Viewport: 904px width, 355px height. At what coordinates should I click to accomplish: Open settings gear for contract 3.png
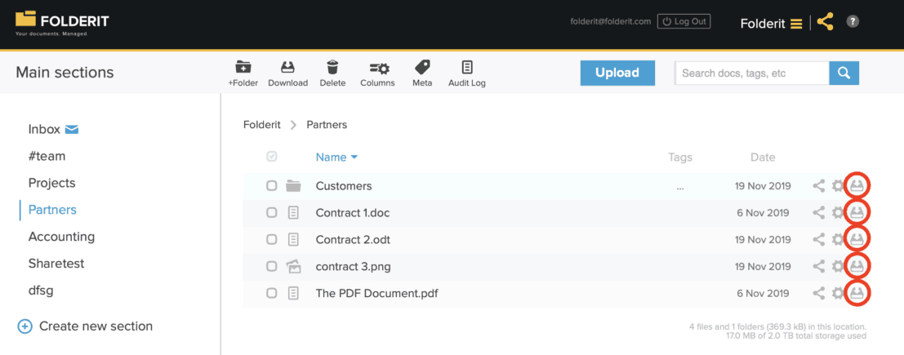coord(838,266)
